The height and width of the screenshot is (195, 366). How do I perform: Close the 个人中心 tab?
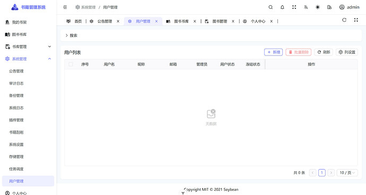[x=272, y=21]
